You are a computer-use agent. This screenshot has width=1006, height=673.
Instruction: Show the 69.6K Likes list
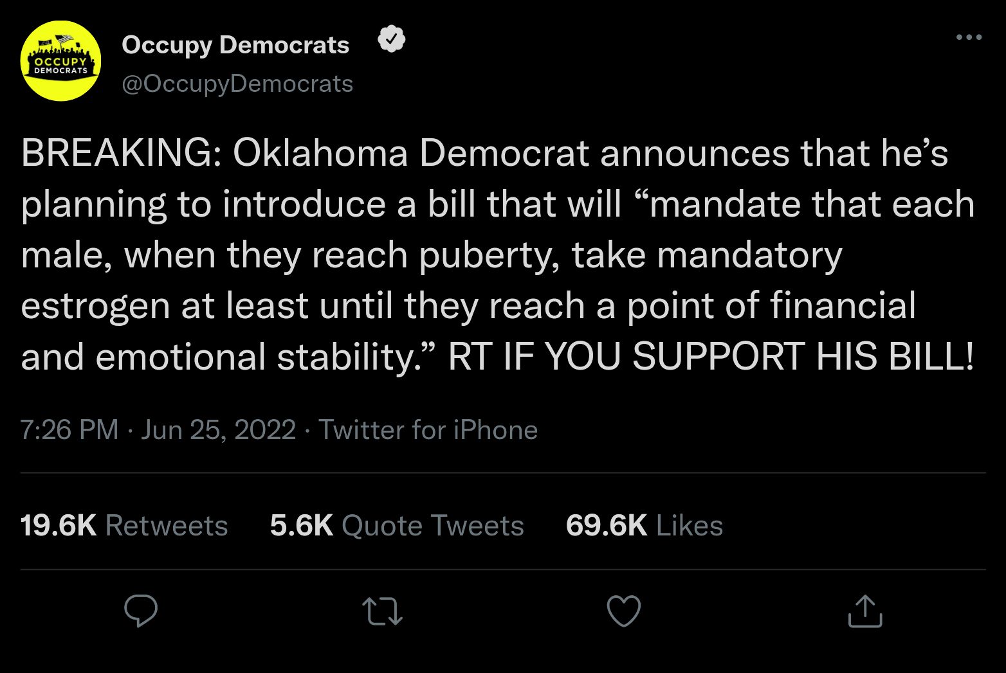click(645, 525)
